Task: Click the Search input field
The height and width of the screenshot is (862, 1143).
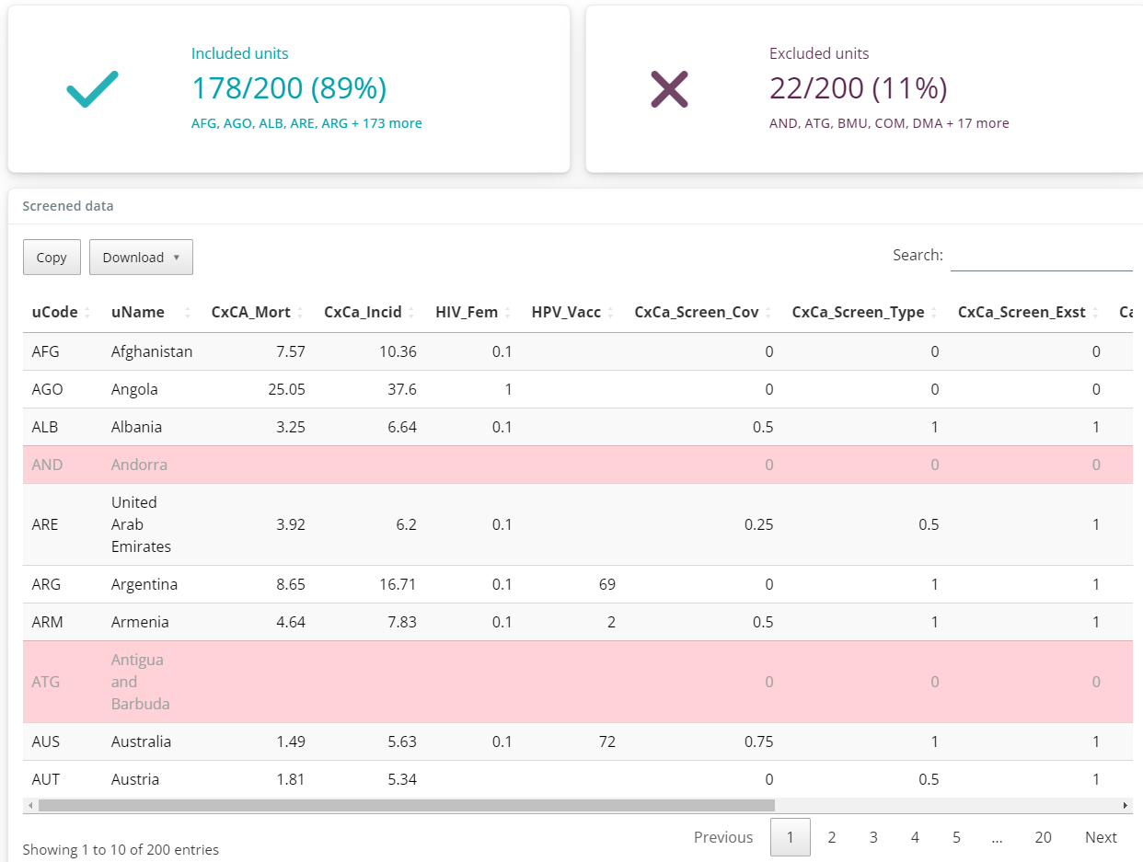Action: tap(1041, 256)
